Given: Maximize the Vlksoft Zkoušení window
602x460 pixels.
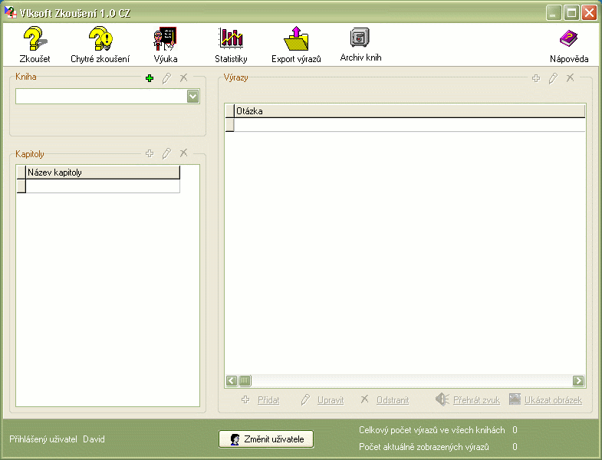Looking at the screenshot, I should pyautogui.click(x=571, y=13).
